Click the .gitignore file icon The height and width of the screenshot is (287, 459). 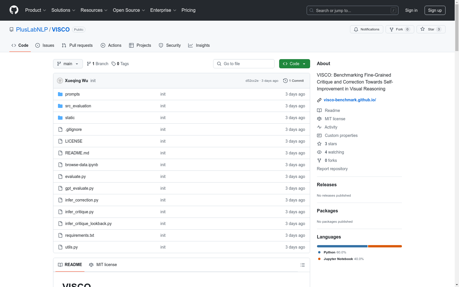coord(60,129)
